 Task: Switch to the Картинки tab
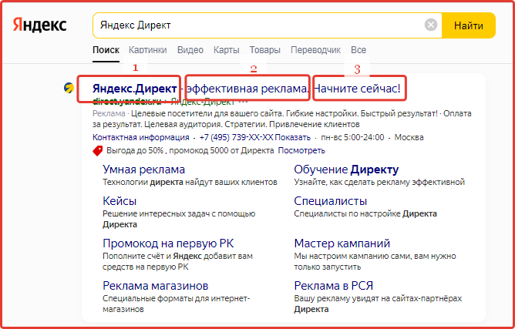click(148, 50)
